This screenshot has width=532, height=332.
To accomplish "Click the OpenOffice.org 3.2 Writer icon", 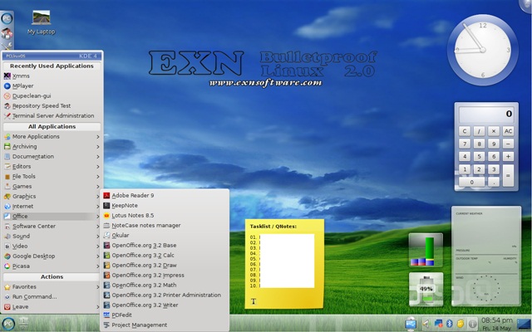I will tap(106, 305).
